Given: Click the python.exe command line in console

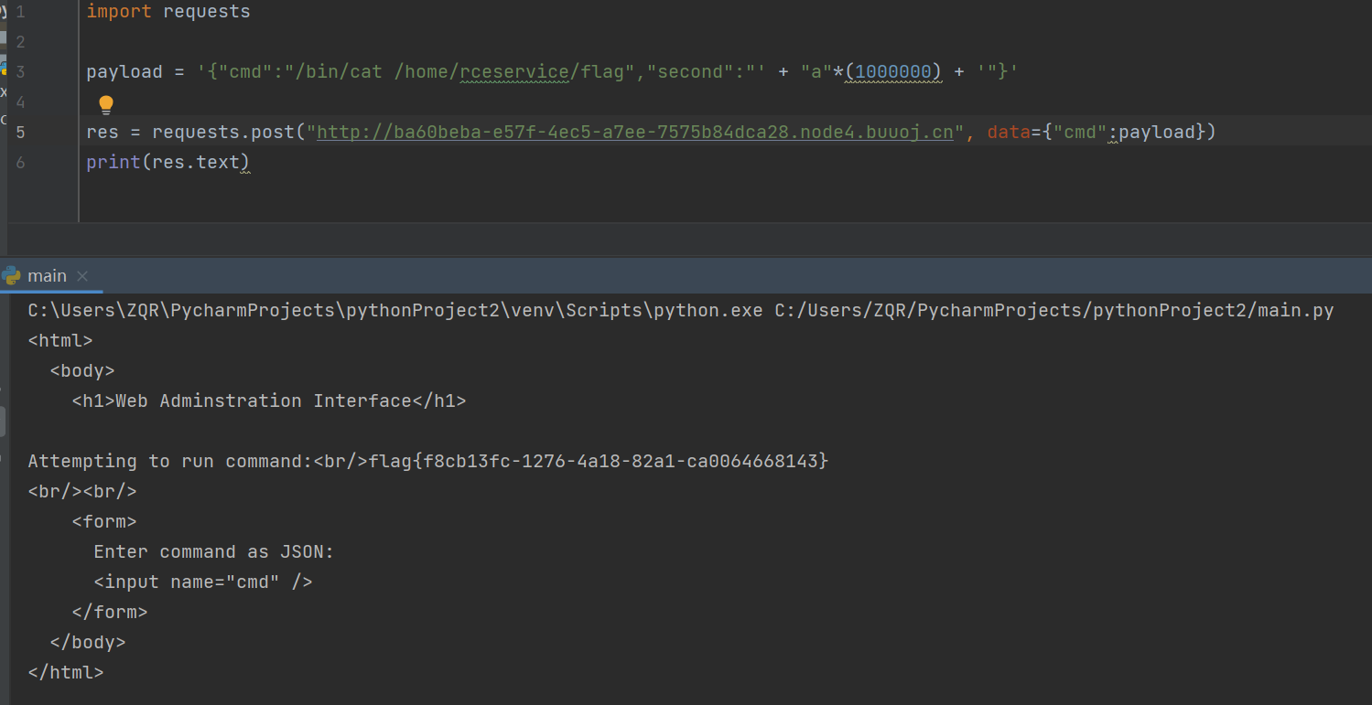Looking at the screenshot, I should pos(681,310).
